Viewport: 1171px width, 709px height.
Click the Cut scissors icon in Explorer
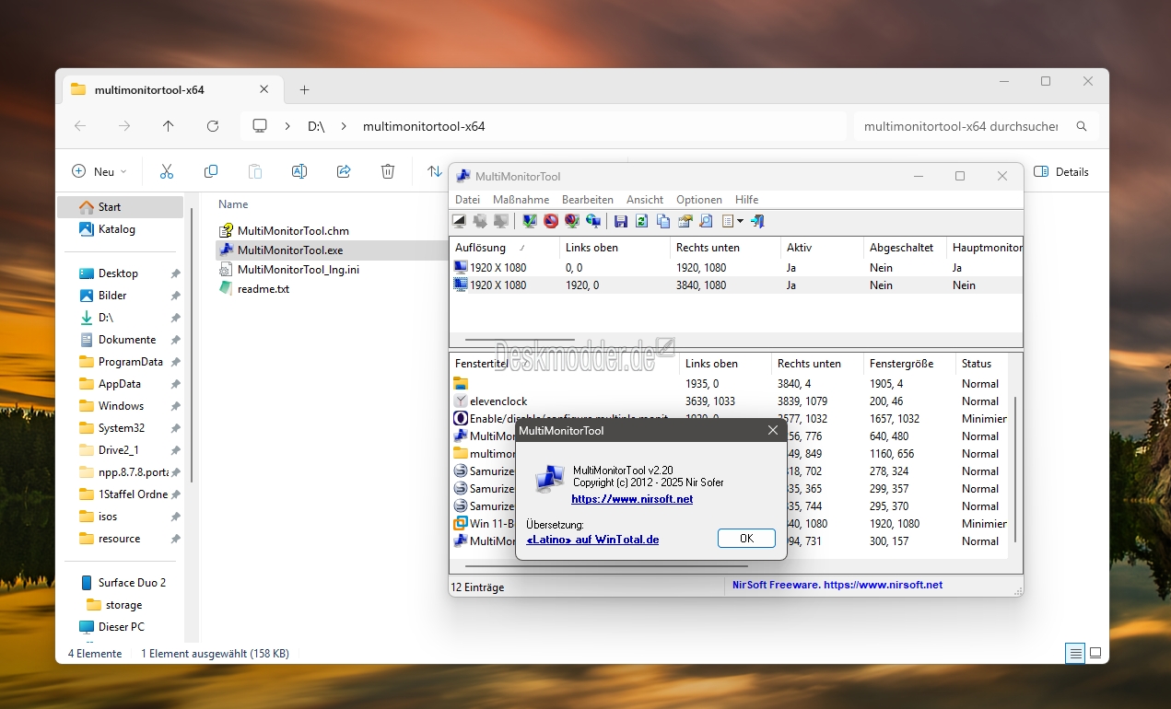click(x=167, y=171)
